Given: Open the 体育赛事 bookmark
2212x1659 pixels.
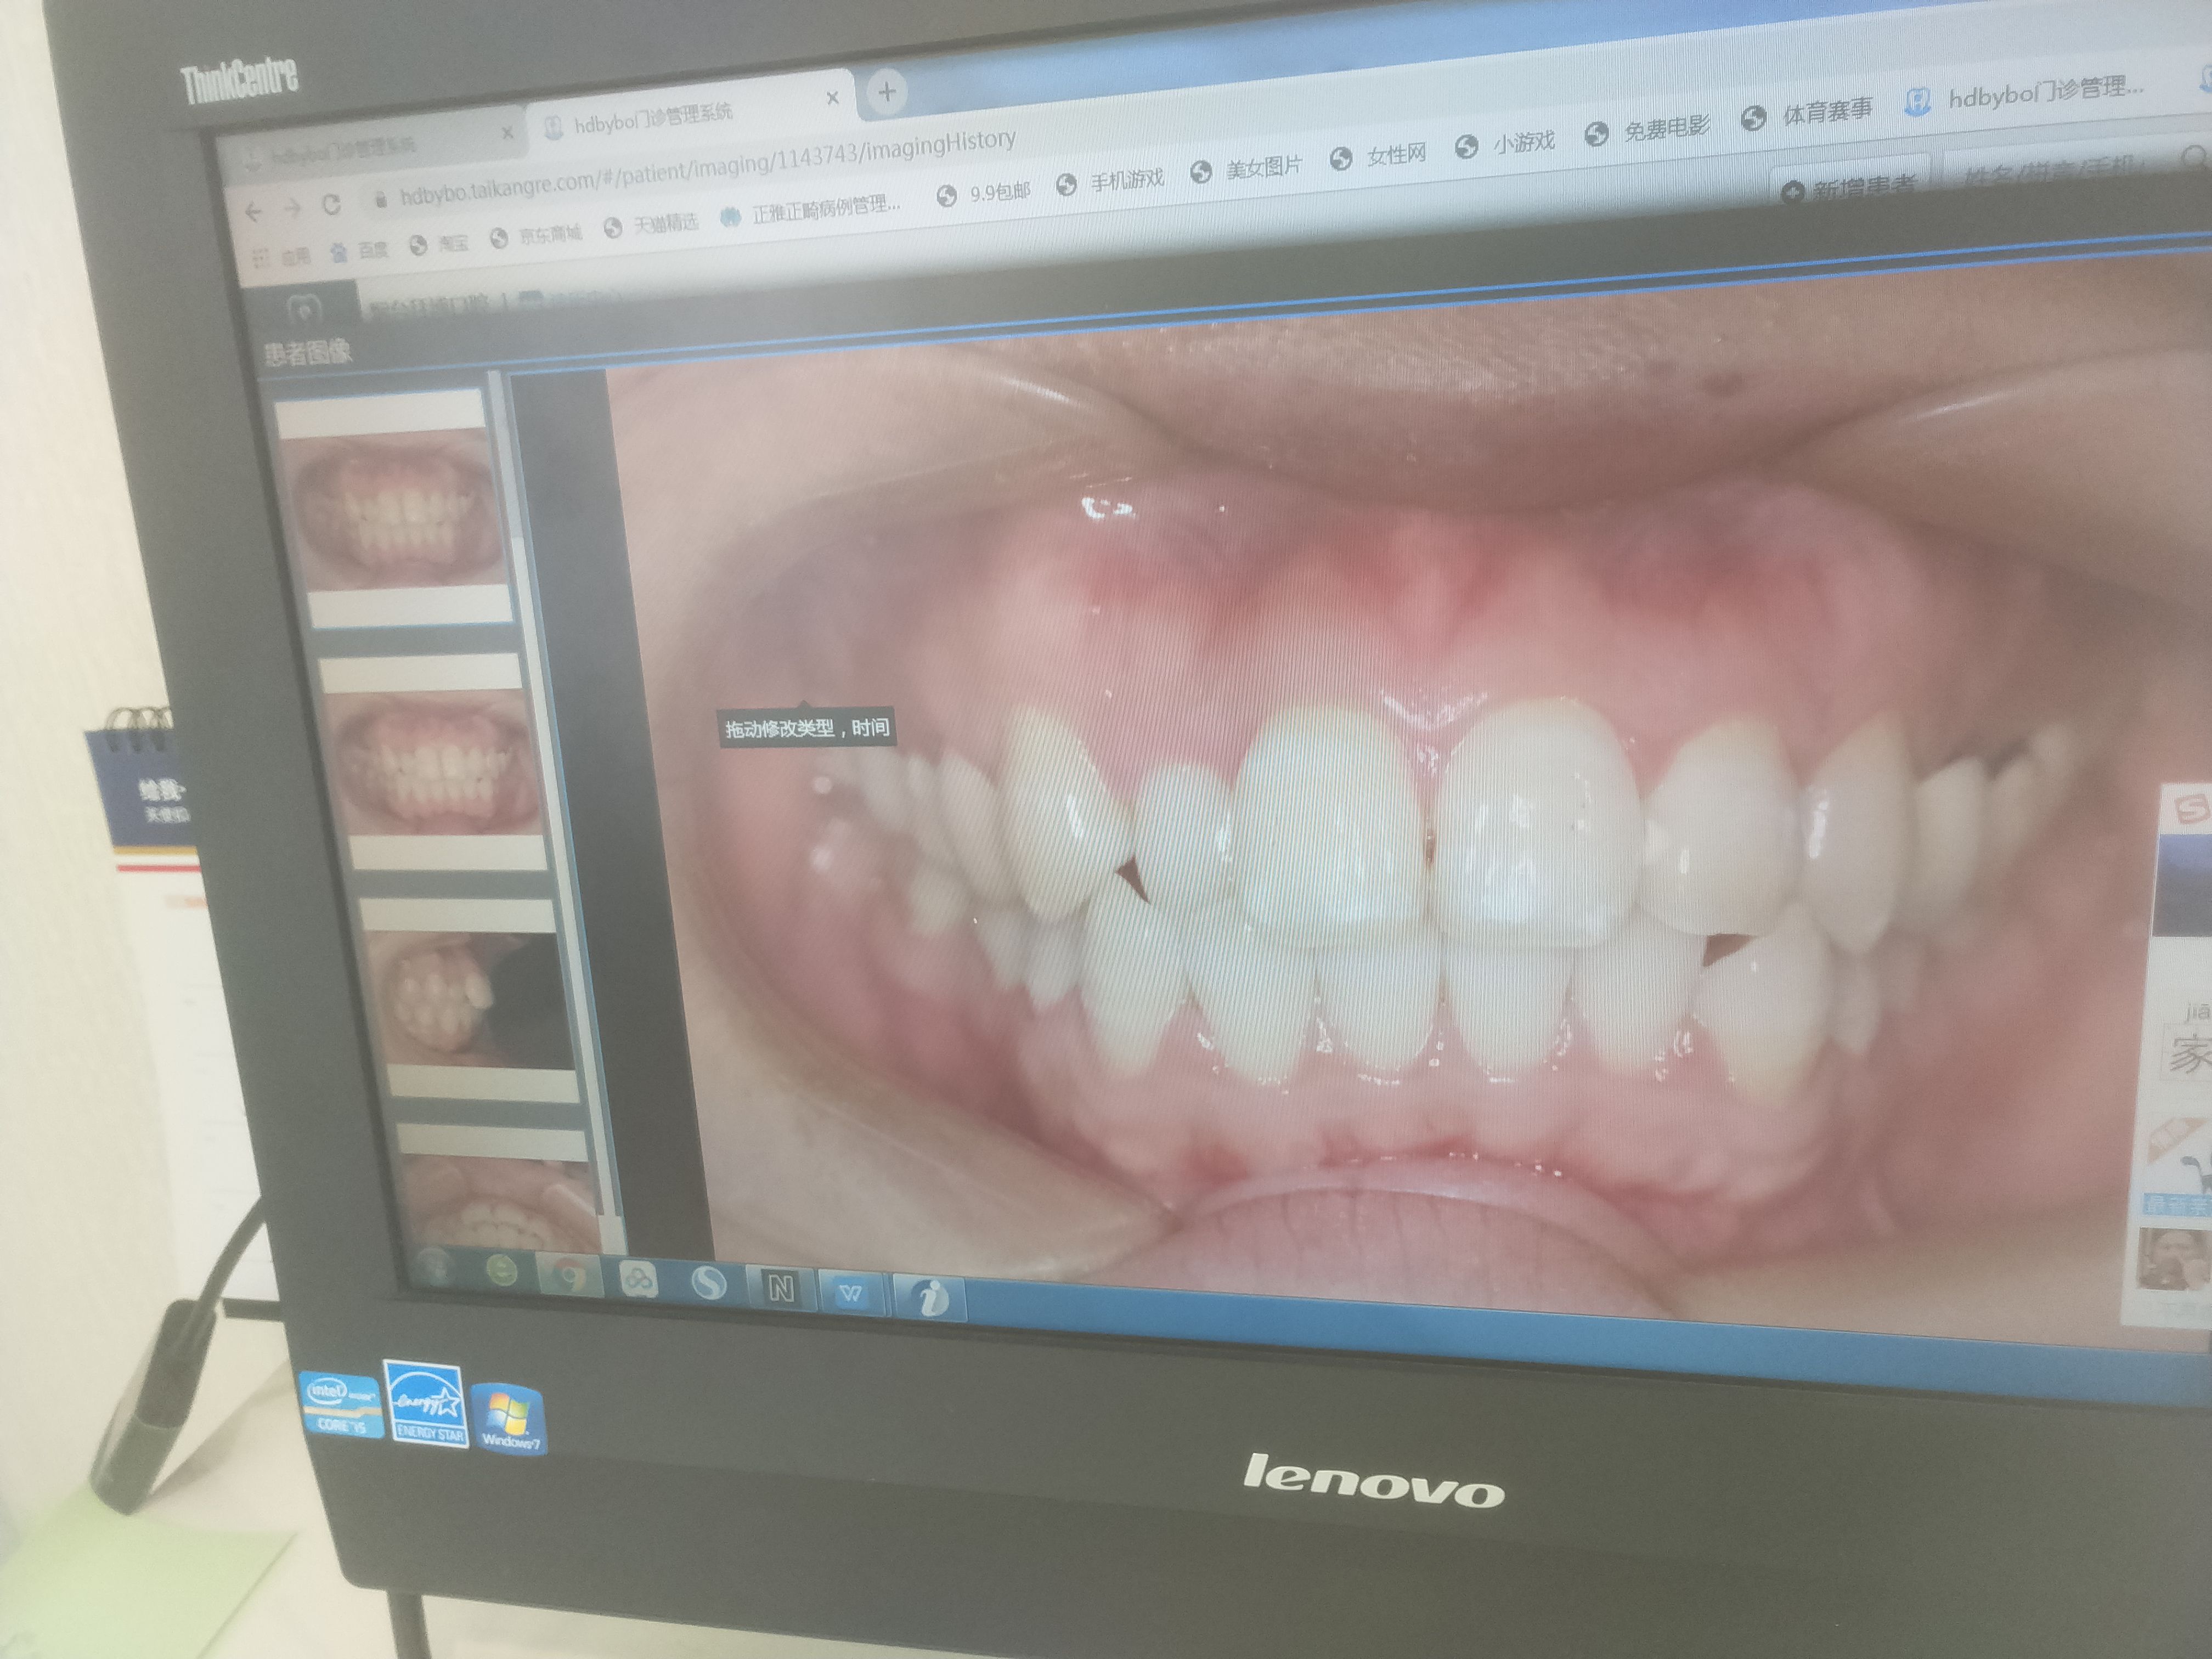Looking at the screenshot, I should 1807,114.
